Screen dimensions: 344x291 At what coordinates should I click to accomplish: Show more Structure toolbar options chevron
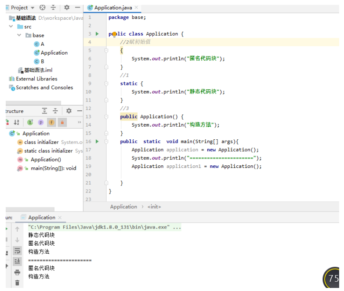[x=79, y=122]
